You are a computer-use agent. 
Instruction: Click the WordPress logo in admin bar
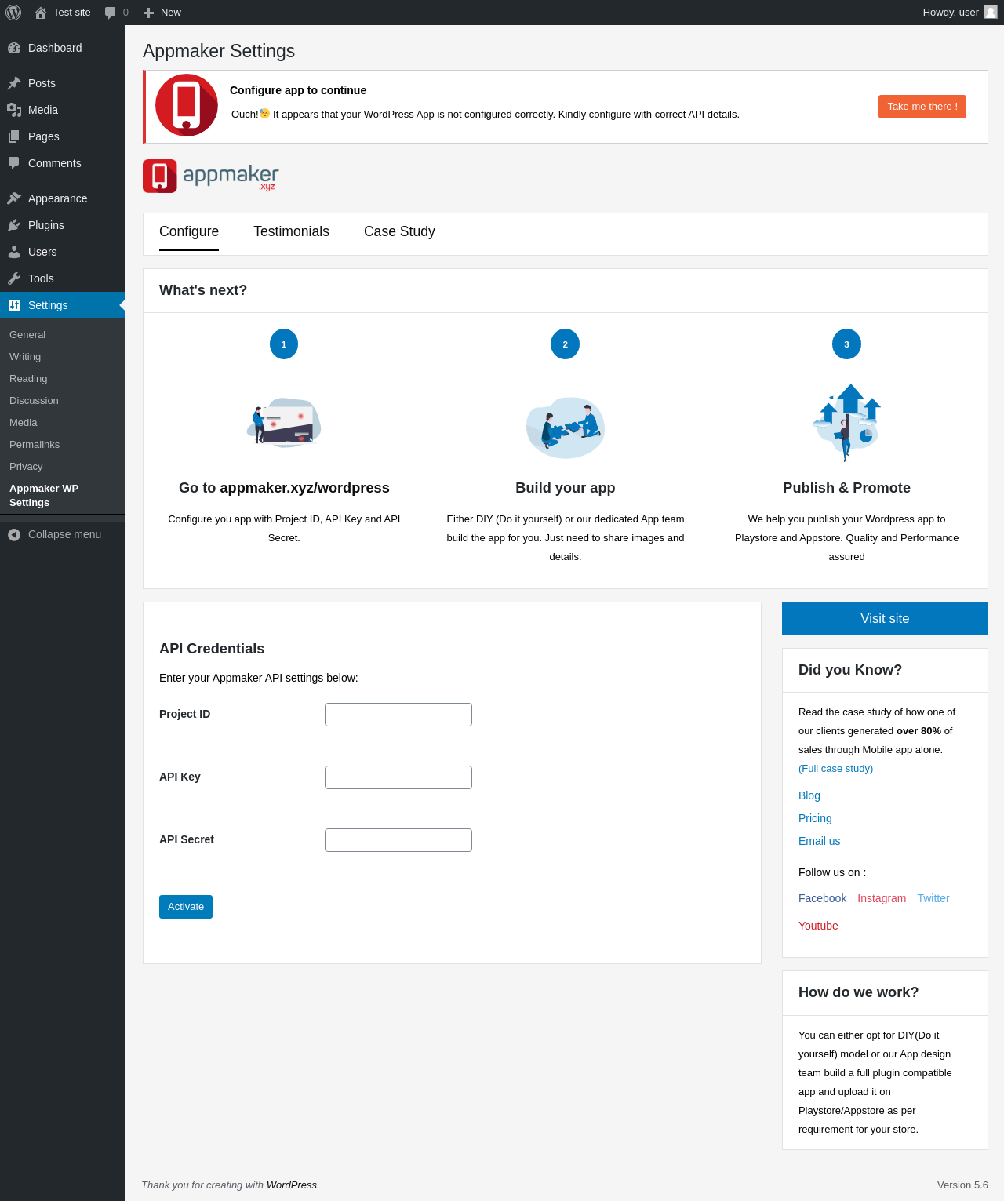13,13
